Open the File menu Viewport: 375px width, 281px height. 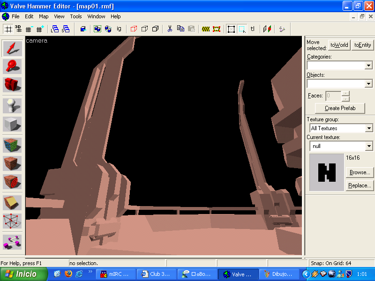click(x=15, y=16)
